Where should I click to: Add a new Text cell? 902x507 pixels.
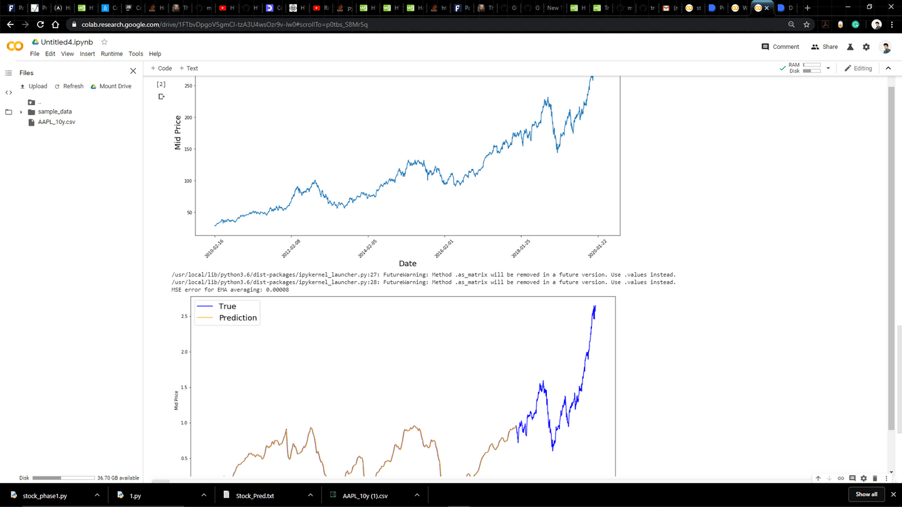pos(189,68)
